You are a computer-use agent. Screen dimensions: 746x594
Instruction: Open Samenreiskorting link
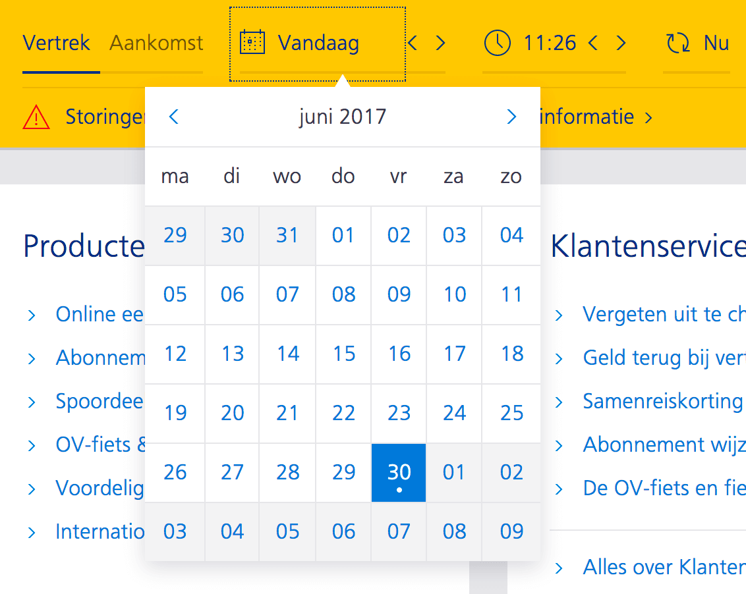[x=662, y=401]
